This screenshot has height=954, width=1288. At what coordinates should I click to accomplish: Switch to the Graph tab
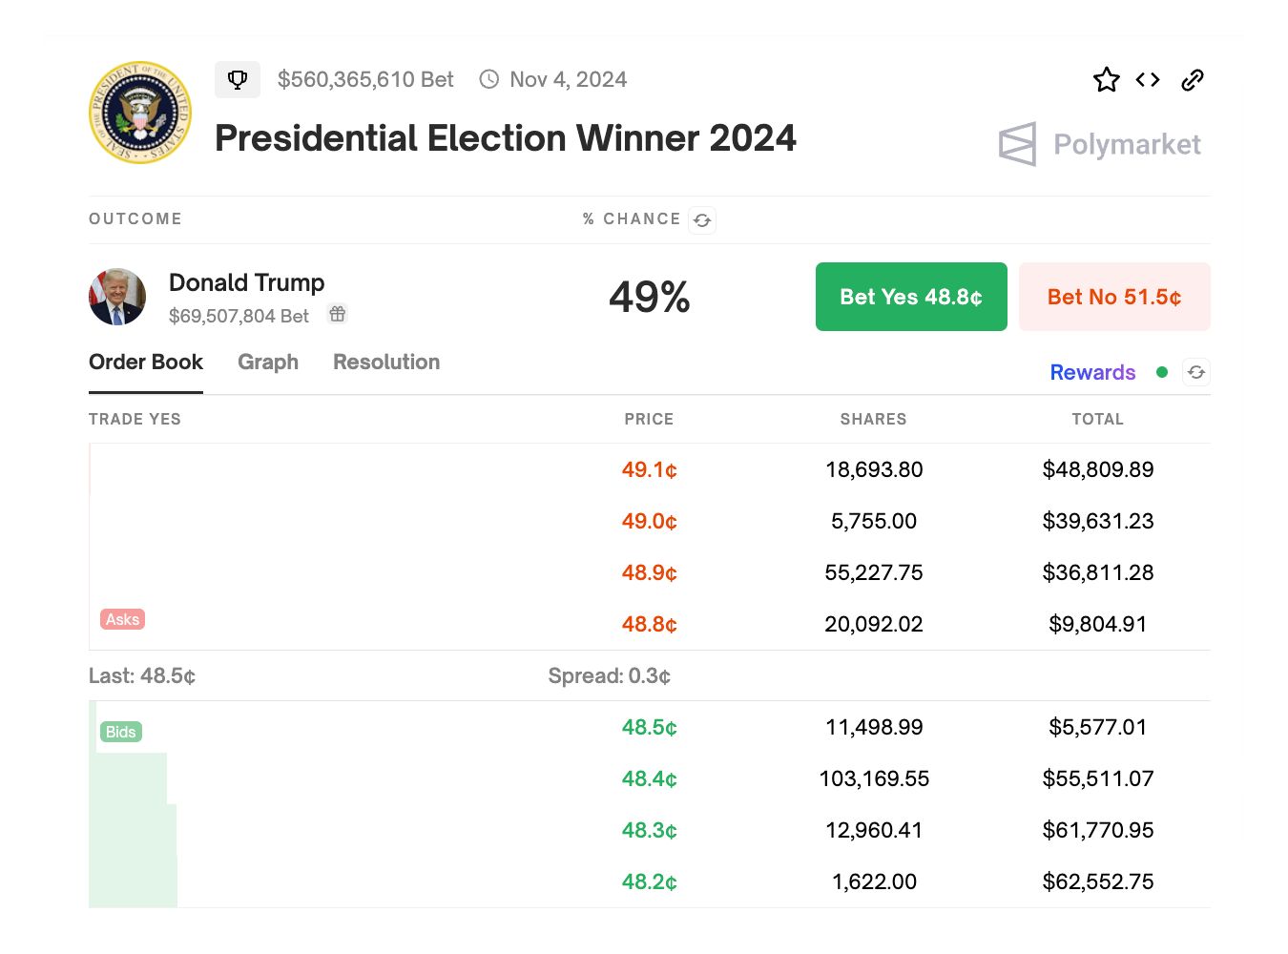(x=268, y=363)
